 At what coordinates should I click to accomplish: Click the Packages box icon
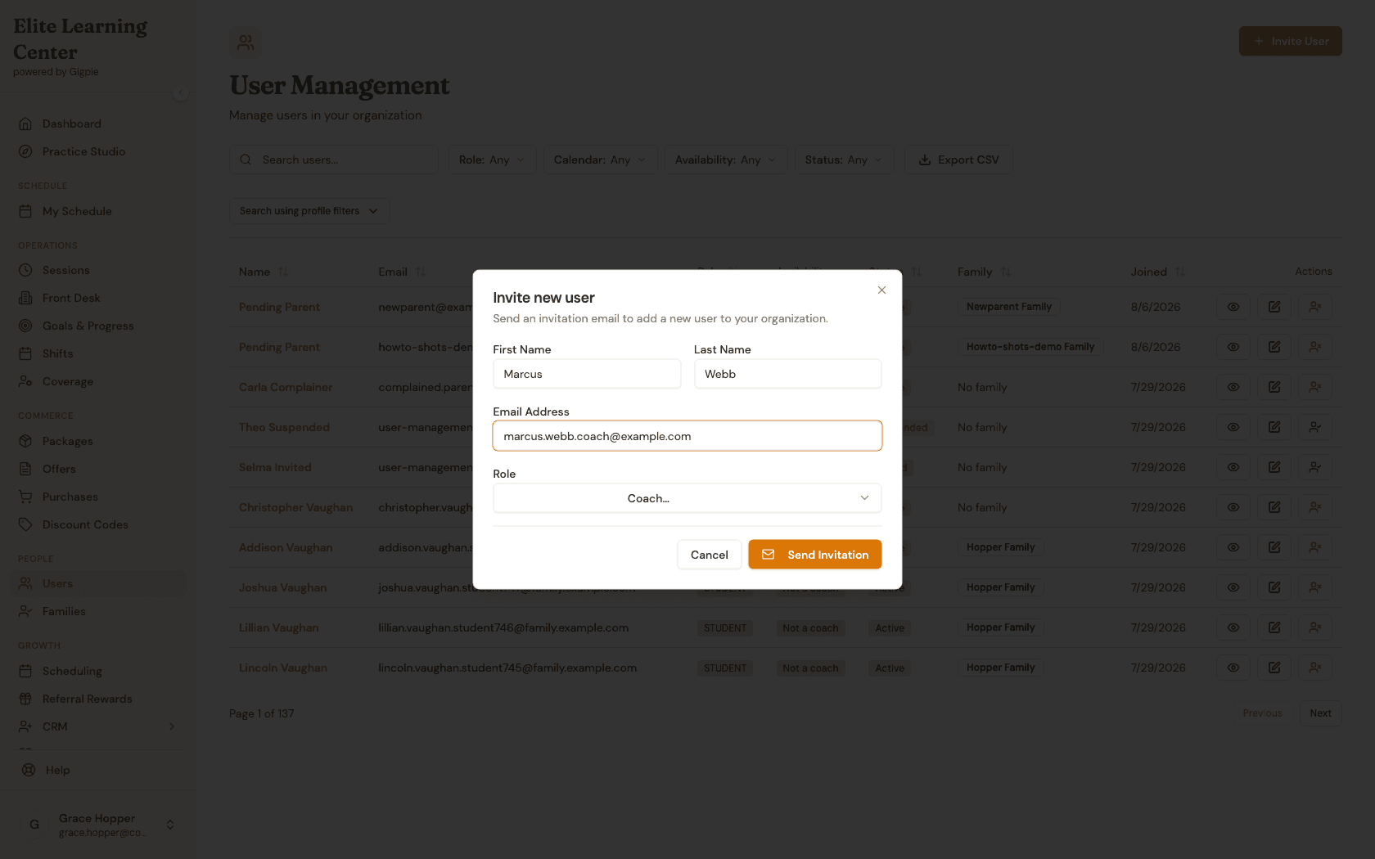click(25, 441)
